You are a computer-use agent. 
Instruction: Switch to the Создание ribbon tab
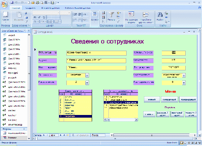coord(30,8)
